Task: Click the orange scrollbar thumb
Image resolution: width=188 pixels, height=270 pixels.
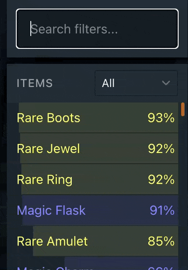Action: (x=183, y=109)
